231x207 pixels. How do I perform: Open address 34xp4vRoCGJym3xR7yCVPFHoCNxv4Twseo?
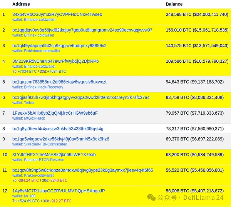point(57,14)
